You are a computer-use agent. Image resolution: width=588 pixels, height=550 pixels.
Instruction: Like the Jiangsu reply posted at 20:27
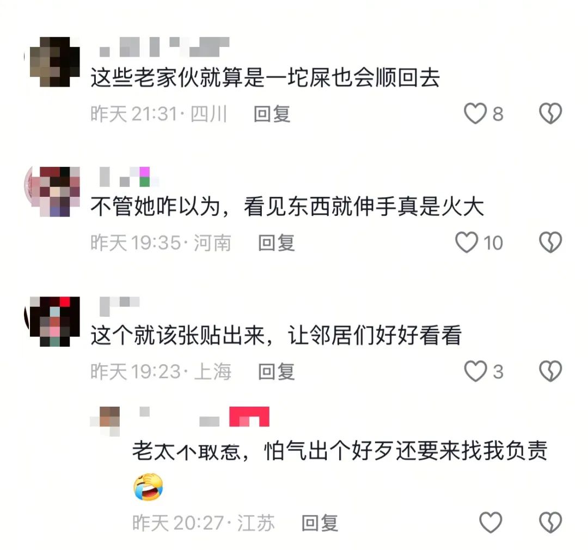(x=491, y=523)
